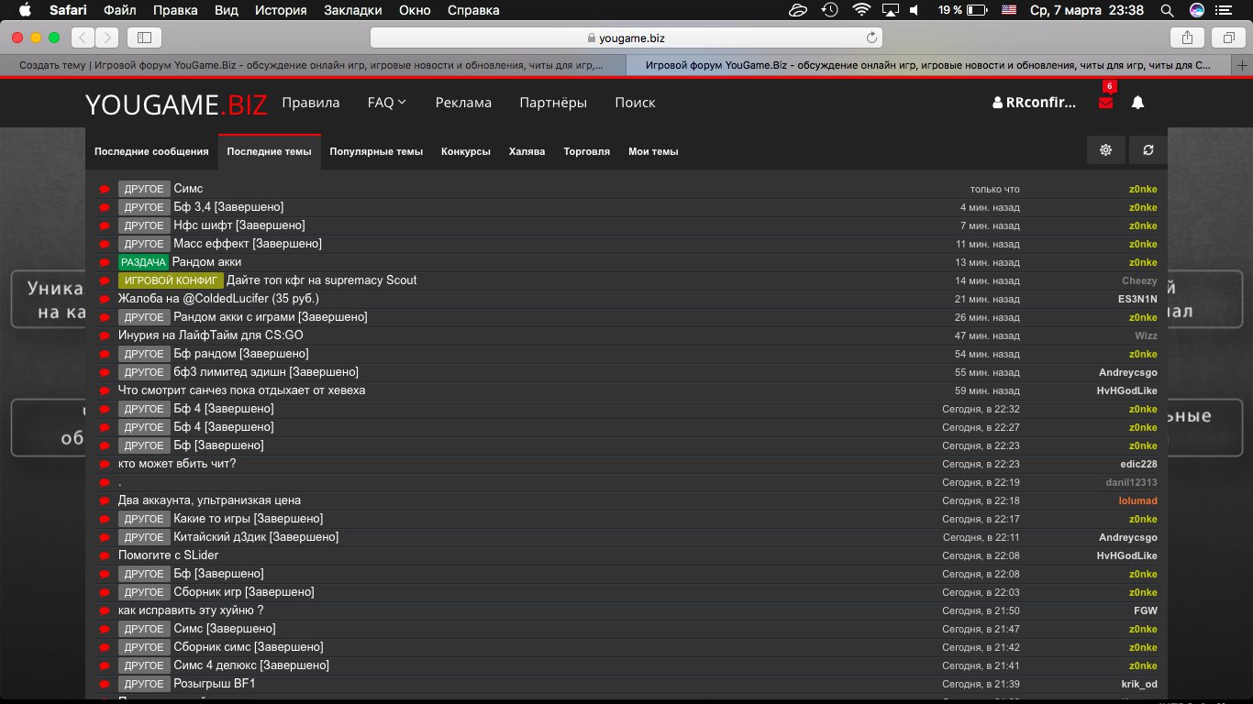Go forward with Safari's forward arrow
1253x704 pixels.
coord(106,38)
